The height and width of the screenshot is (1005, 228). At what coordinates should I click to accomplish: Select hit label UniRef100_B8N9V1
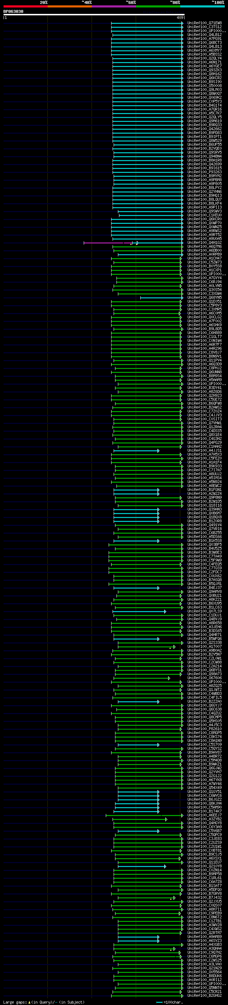pyautogui.click(x=204, y=356)
